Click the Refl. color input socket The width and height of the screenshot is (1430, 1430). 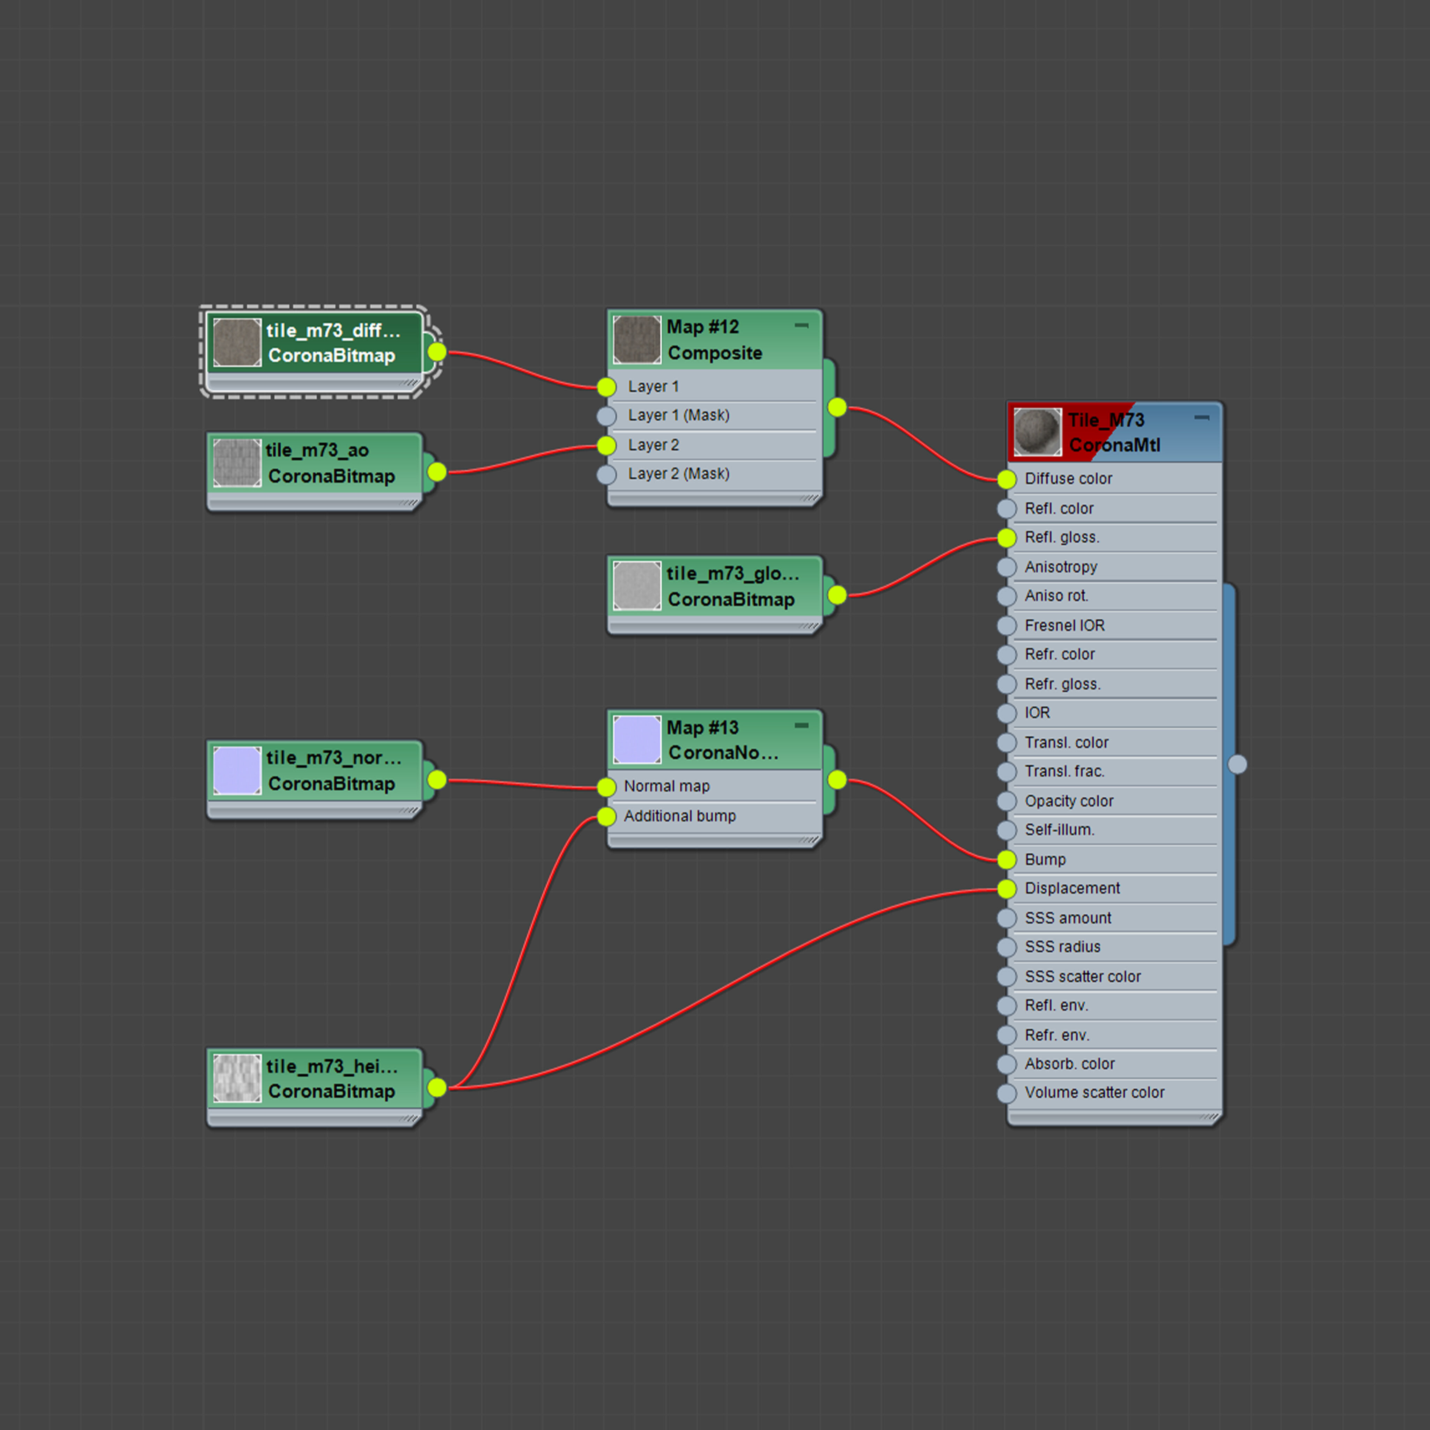click(x=1007, y=508)
